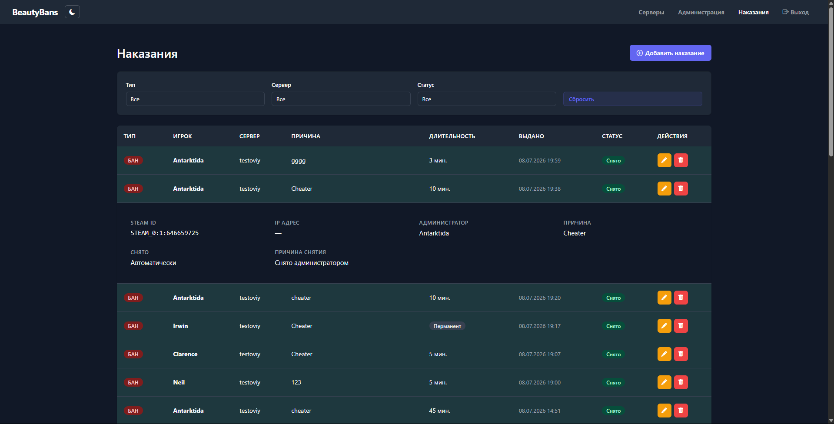The image size is (834, 424).
Task: Click the Выход logout link
Action: [x=795, y=12]
